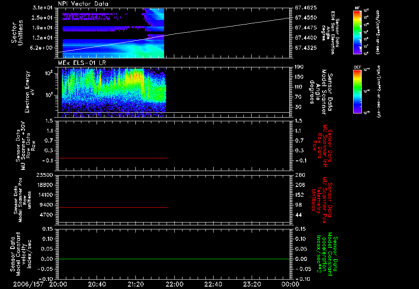Viewport: 419px width, 289px height.
Task: Click the 'ESH Sun Elevation Angle degree' label
Action: click(330, 33)
